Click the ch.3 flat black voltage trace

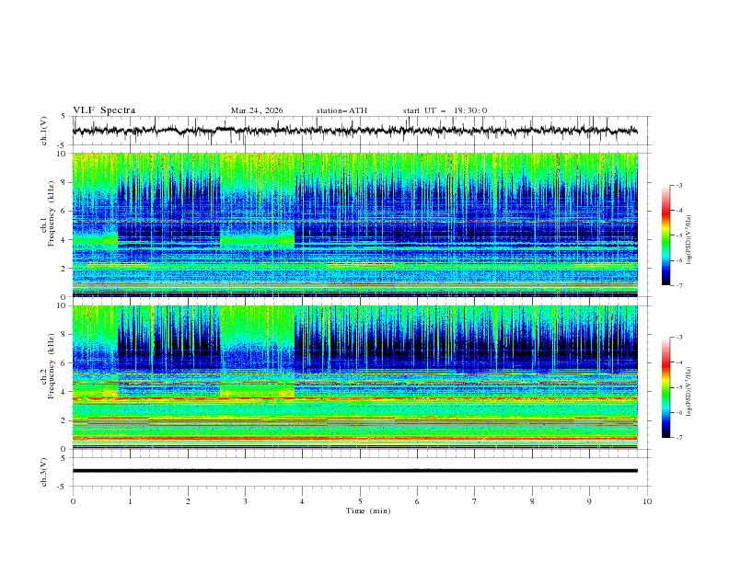pyautogui.click(x=354, y=471)
